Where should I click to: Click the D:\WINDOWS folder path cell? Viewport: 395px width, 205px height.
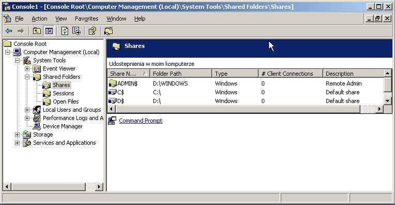(x=170, y=83)
